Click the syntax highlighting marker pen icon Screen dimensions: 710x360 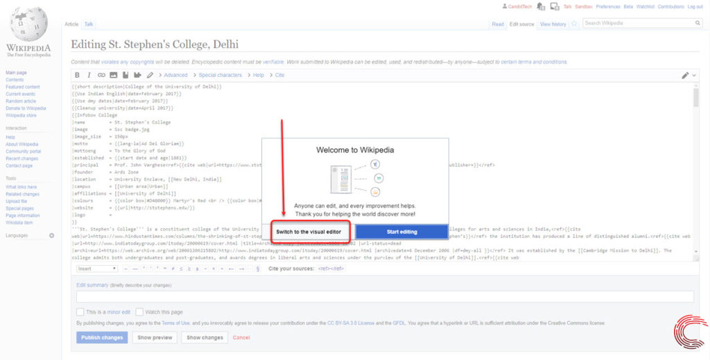pos(150,75)
